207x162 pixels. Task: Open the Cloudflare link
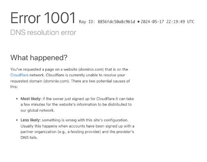point(19,75)
